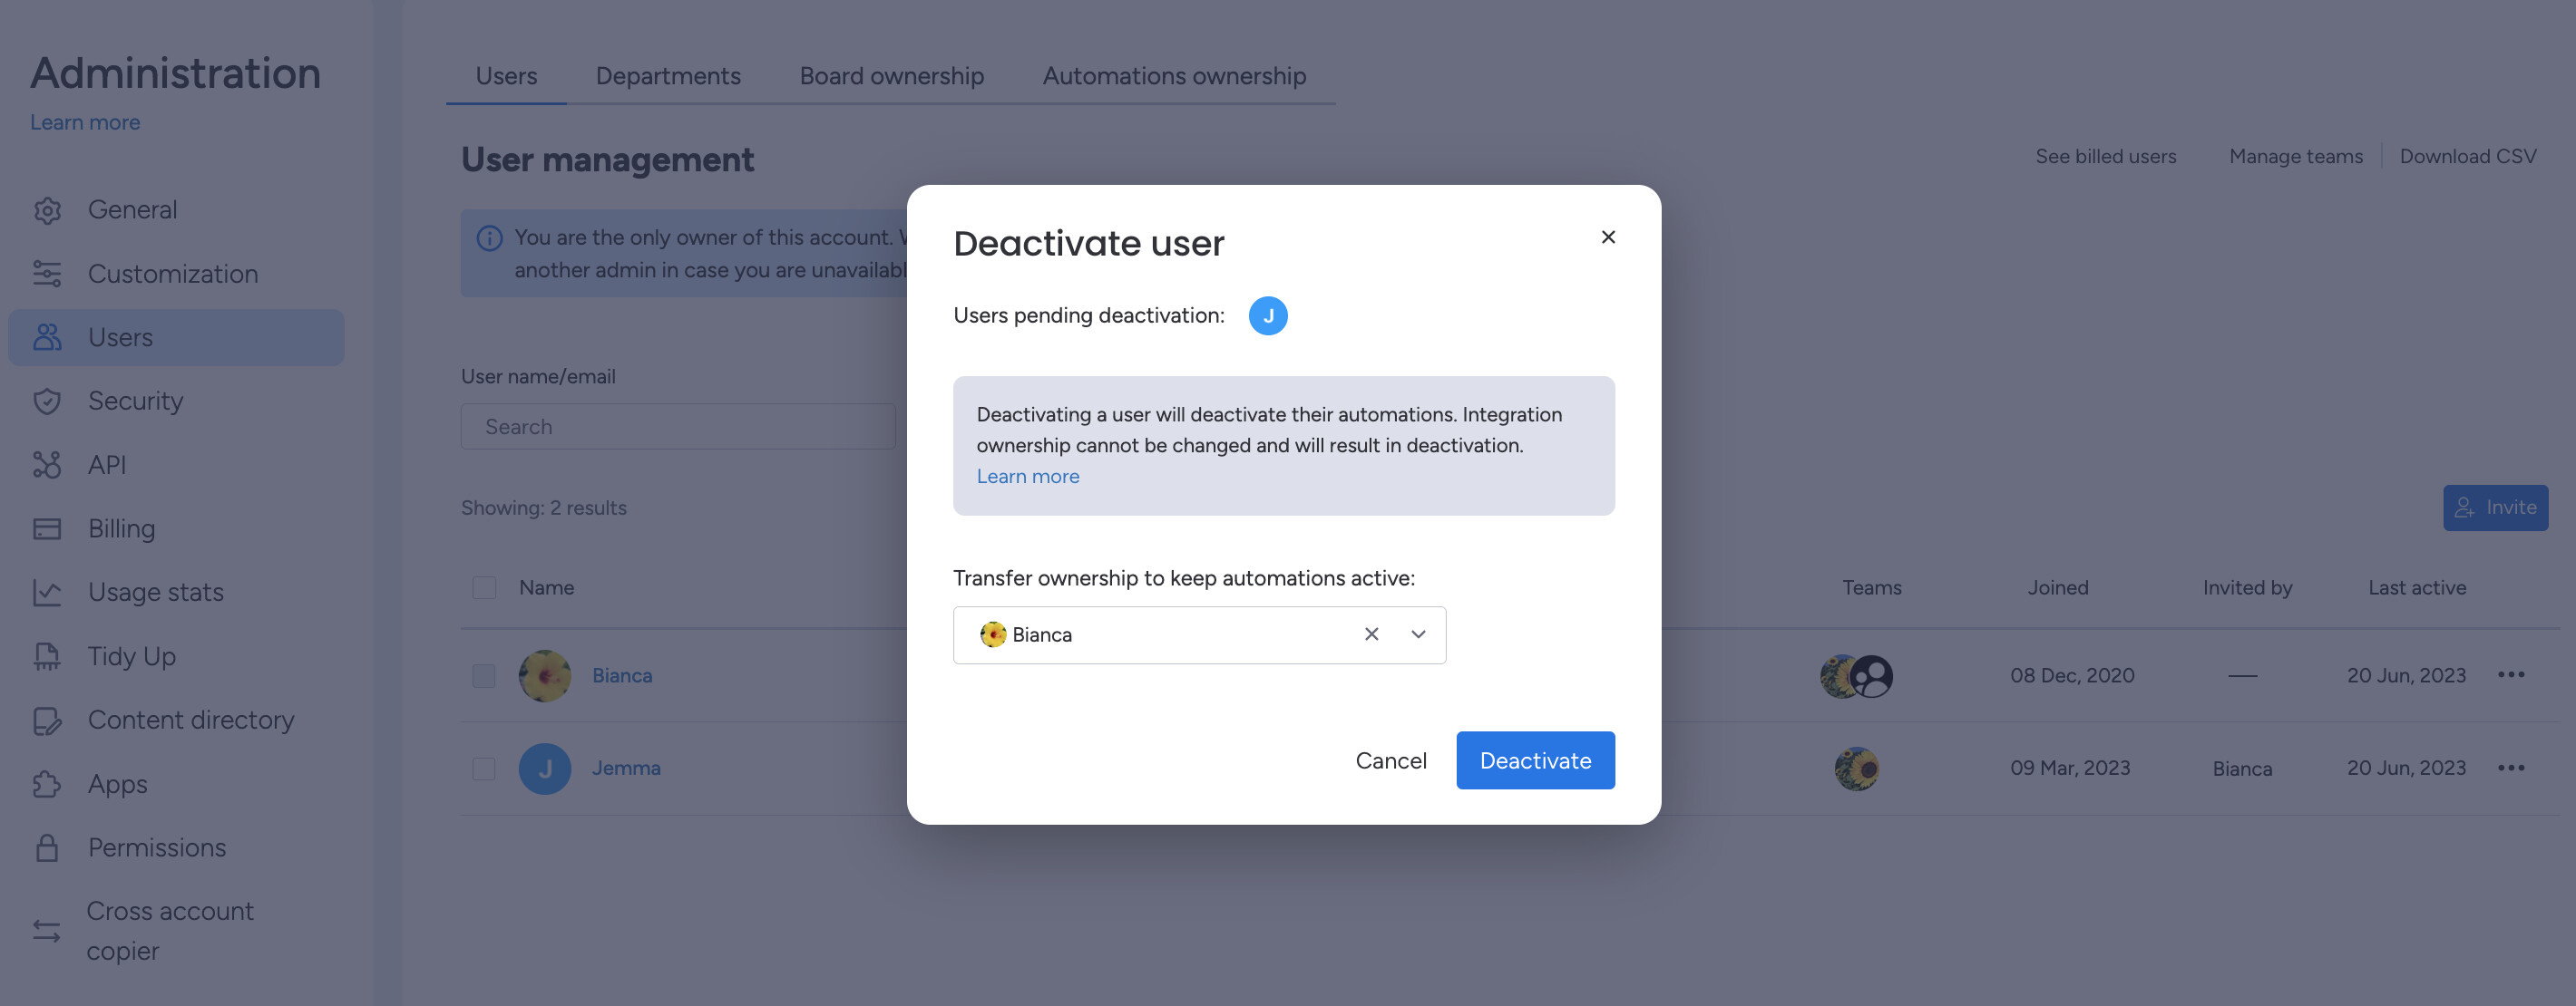Click Bianca's flower avatar in the table

click(545, 676)
